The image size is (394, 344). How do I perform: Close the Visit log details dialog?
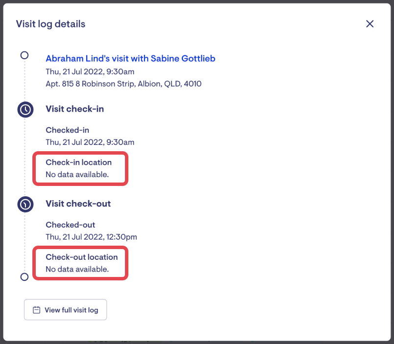coord(370,24)
